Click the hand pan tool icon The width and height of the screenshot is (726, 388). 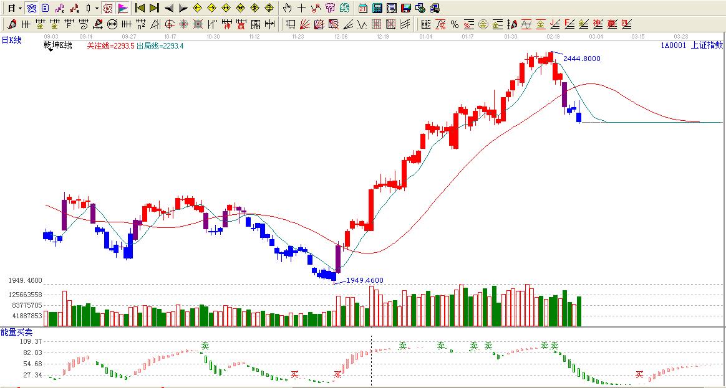pyautogui.click(x=287, y=8)
